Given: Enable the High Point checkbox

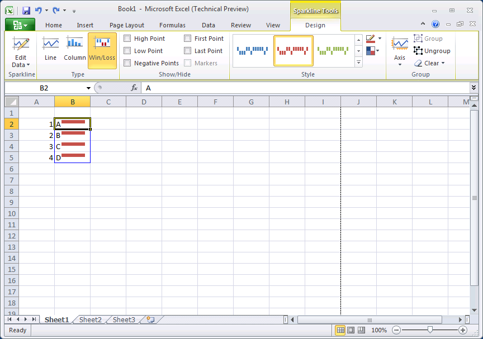Looking at the screenshot, I should (127, 38).
